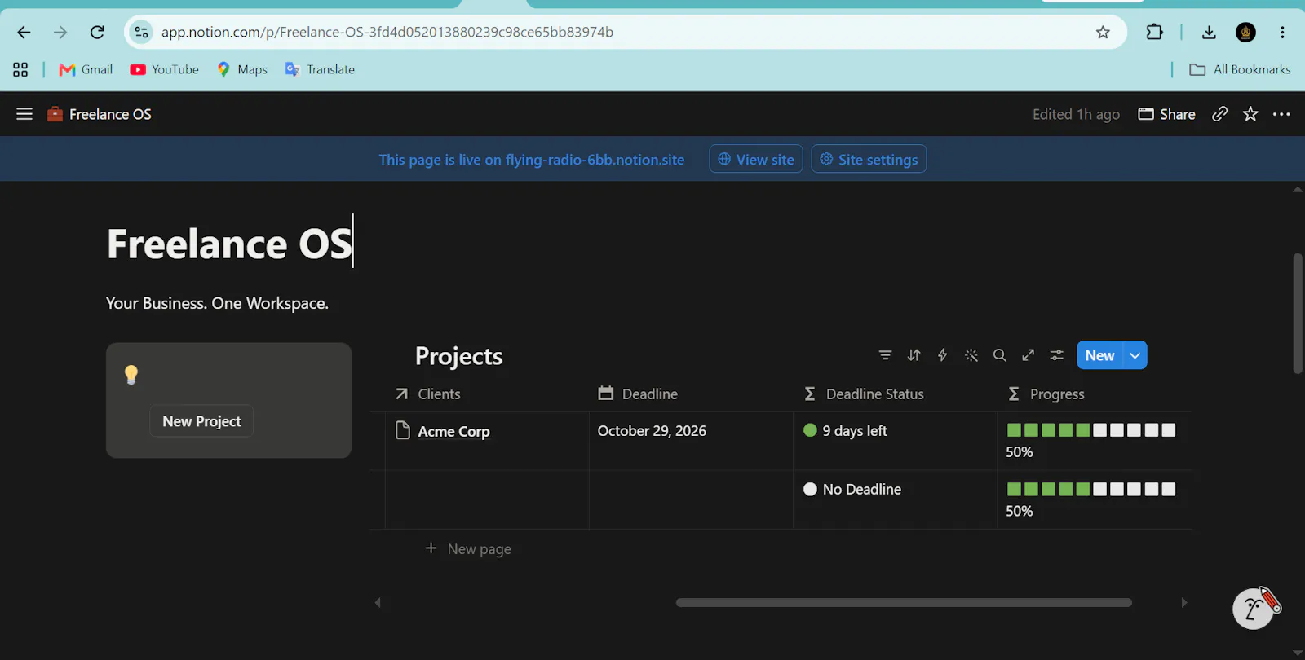Viewport: 1305px width, 660px height.
Task: Go forward with the browser forward arrow
Action: coord(60,32)
